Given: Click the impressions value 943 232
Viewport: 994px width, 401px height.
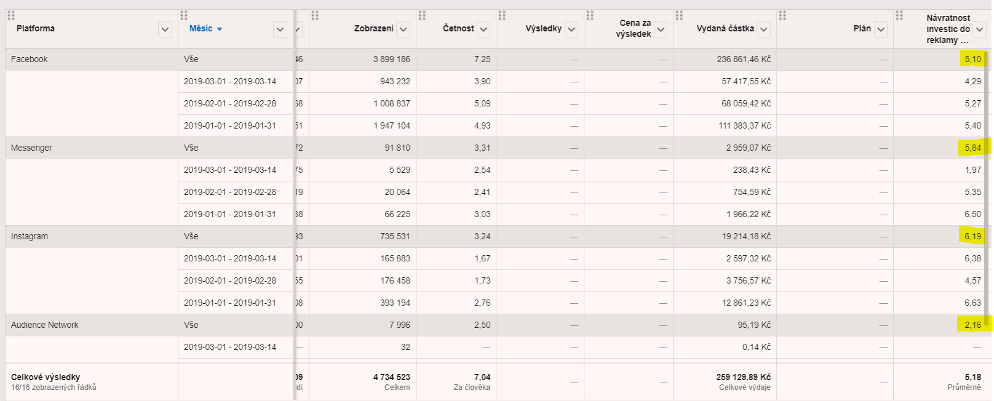Looking at the screenshot, I should 395,81.
